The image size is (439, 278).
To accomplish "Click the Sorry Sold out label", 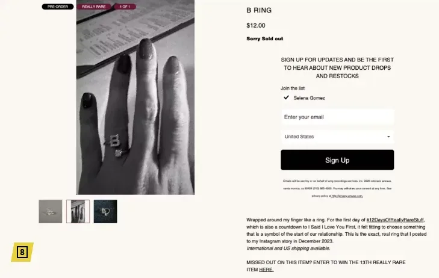I will point(265,39).
